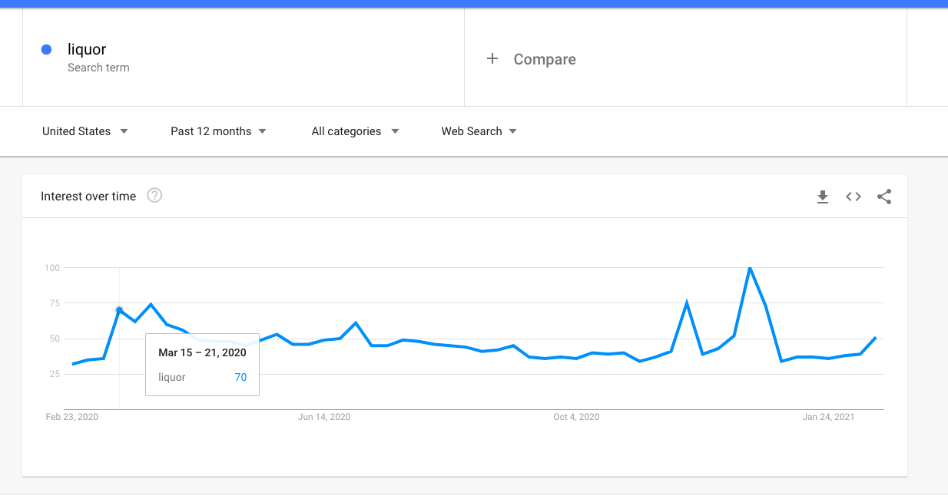Click the Oct 4, 2020 axis label
Image resolution: width=948 pixels, height=496 pixels.
click(576, 417)
